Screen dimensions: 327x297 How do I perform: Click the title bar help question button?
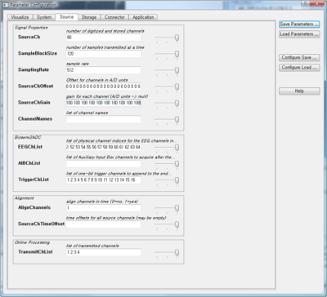305,3
